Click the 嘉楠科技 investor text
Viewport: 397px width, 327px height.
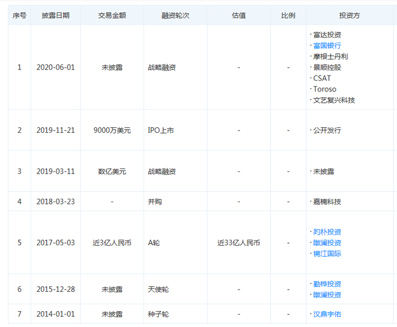pos(327,202)
